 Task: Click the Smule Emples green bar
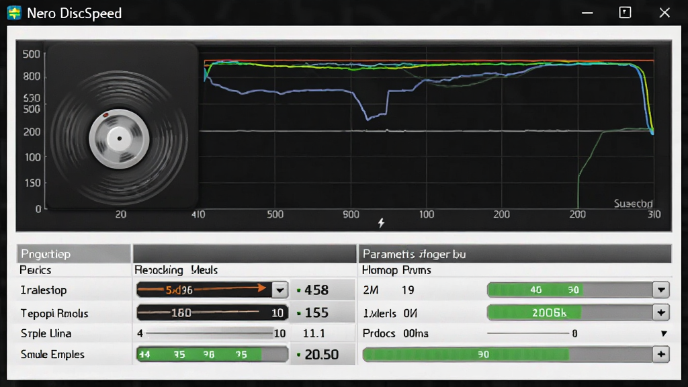(212, 355)
